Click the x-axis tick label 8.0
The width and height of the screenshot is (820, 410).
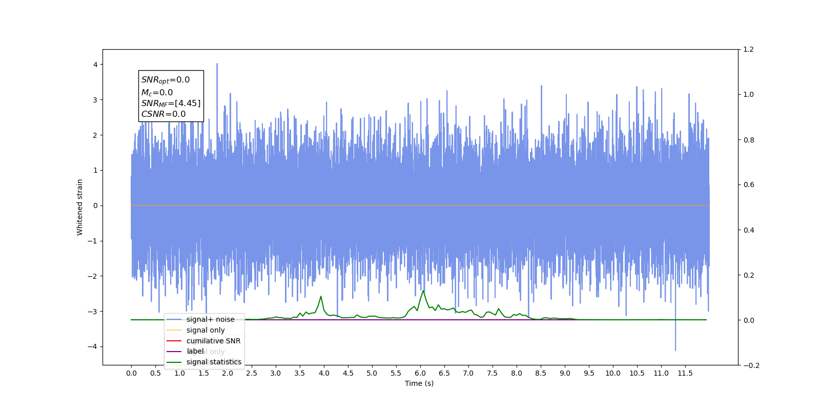coord(517,373)
